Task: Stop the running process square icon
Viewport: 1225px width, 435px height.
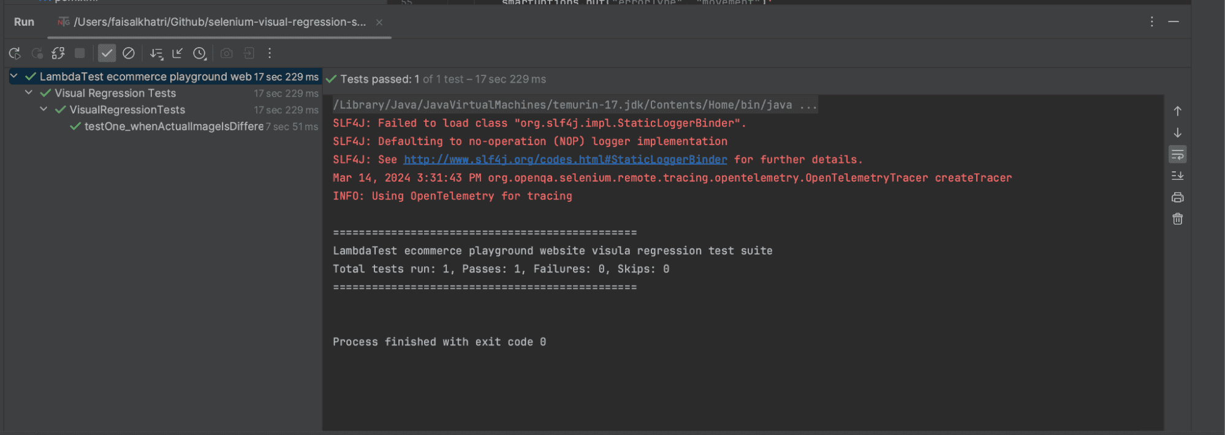Action: pos(80,53)
